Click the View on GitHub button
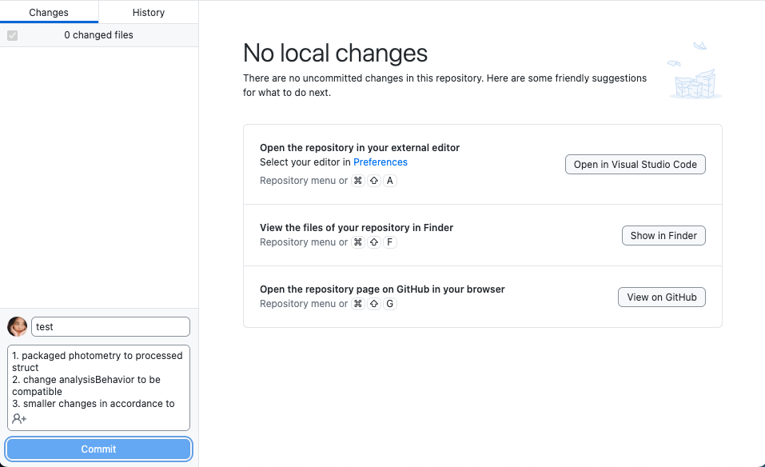765x467 pixels. point(661,297)
